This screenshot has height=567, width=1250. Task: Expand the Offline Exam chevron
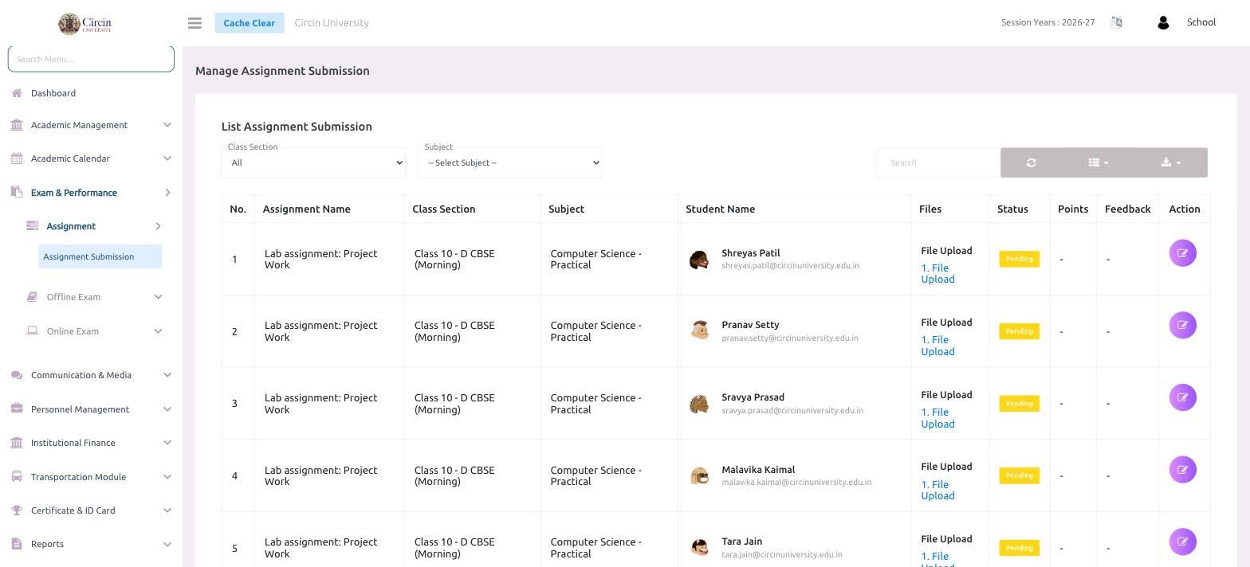(158, 297)
